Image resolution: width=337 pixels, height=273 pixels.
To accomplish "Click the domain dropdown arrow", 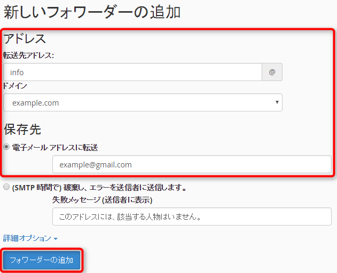I will click(277, 102).
